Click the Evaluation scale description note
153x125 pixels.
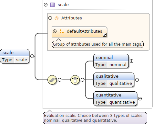(x=95, y=118)
